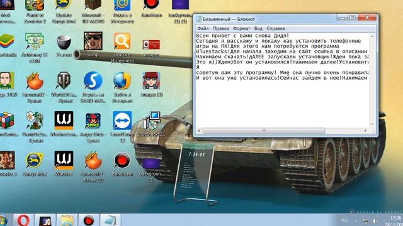403x226 pixels.
Task: Open the red images file on the desktop
Action: pos(151,45)
